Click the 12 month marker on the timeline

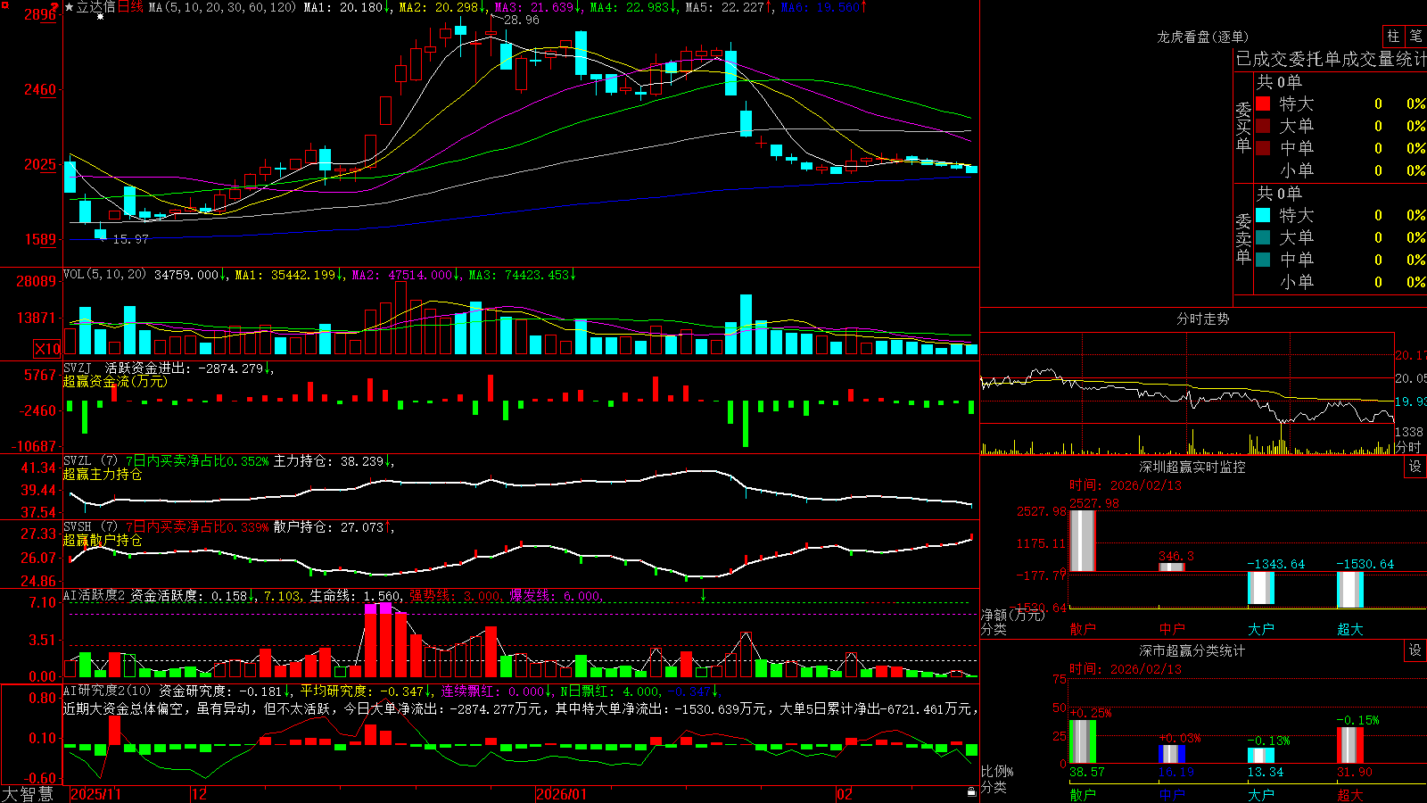(x=199, y=794)
